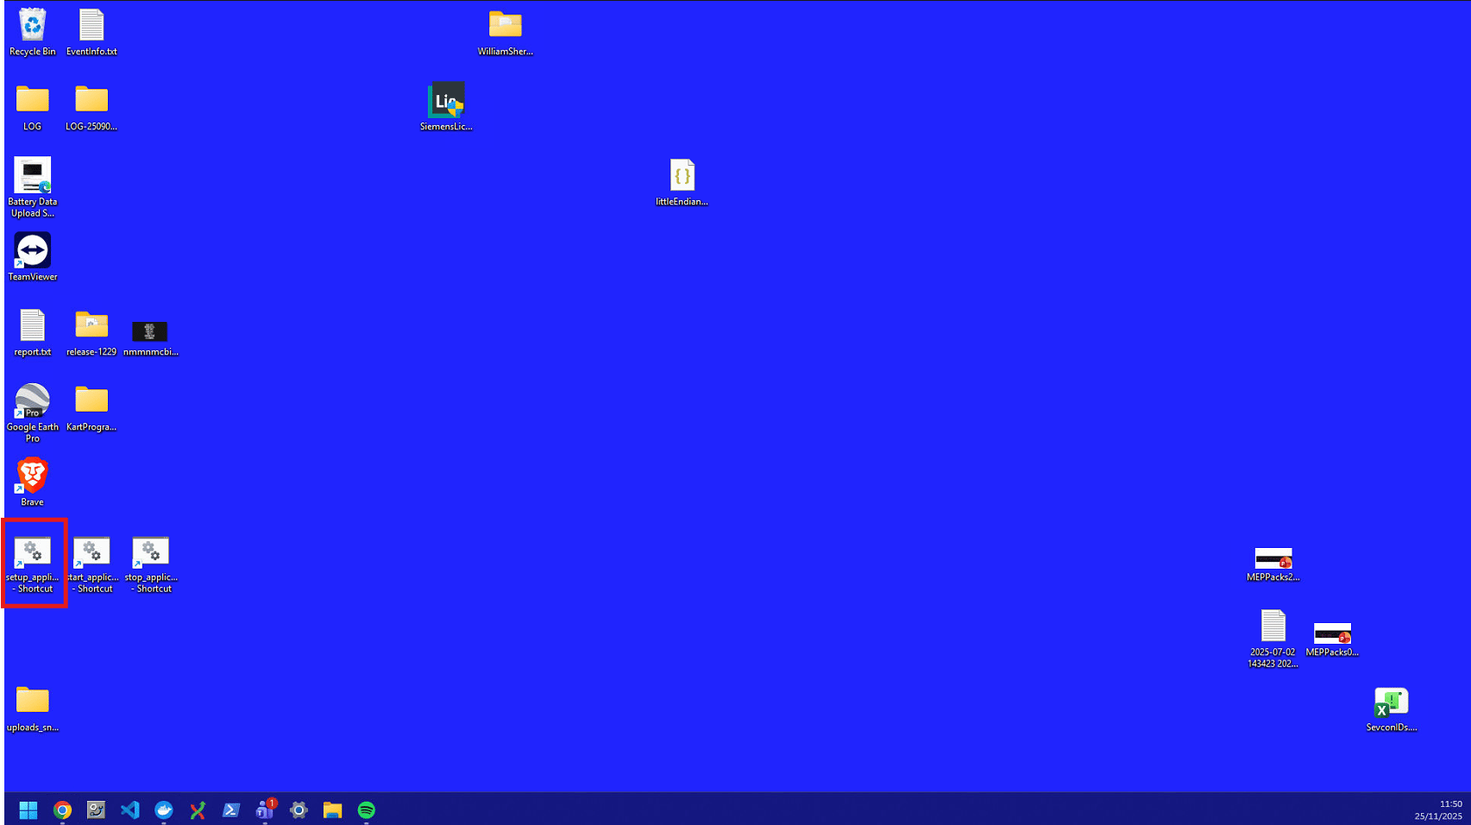Open Spotify from the taskbar
This screenshot has width=1471, height=825.
tap(367, 810)
